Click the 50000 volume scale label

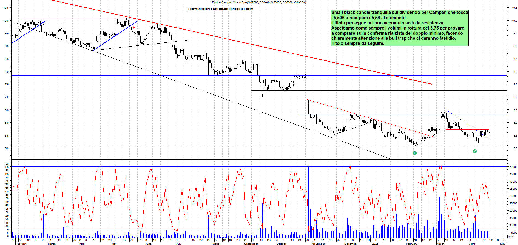pos(513,167)
